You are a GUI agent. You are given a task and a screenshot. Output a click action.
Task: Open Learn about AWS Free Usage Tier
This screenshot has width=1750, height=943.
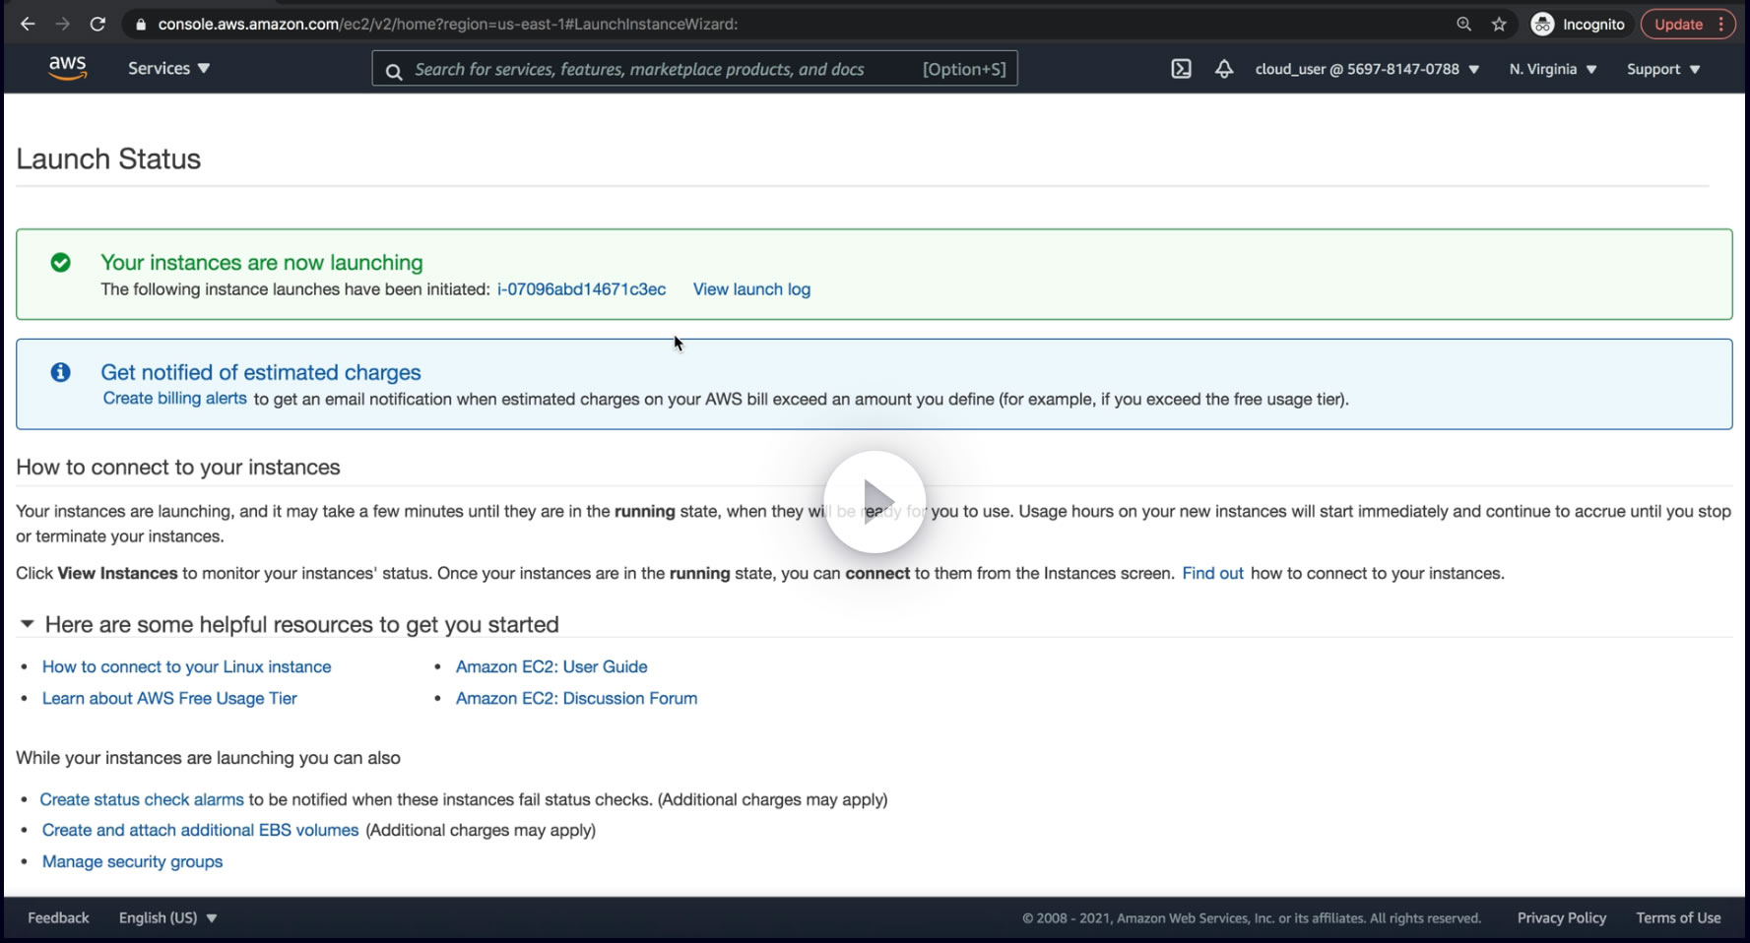169,698
